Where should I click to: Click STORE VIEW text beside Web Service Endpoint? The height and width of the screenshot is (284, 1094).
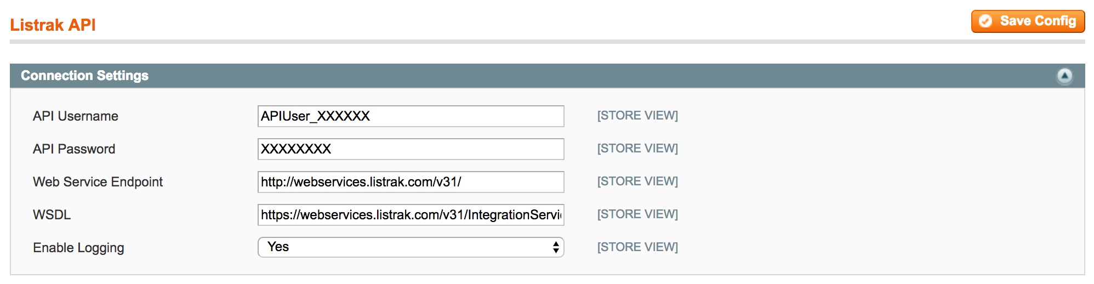[637, 181]
